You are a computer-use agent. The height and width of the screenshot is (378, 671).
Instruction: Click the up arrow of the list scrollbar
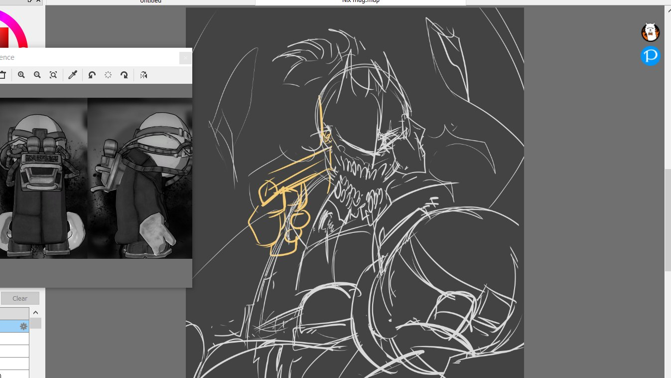pyautogui.click(x=35, y=313)
